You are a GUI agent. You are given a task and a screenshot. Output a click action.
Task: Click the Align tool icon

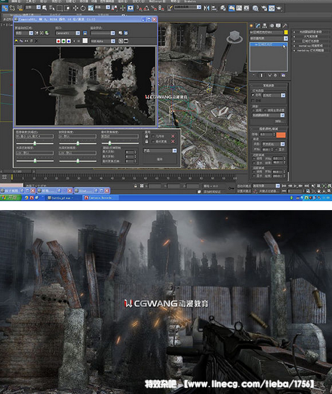click(x=214, y=8)
